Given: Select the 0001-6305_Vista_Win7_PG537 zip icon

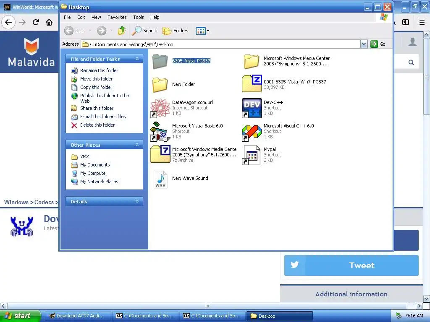Looking at the screenshot, I should point(252,83).
